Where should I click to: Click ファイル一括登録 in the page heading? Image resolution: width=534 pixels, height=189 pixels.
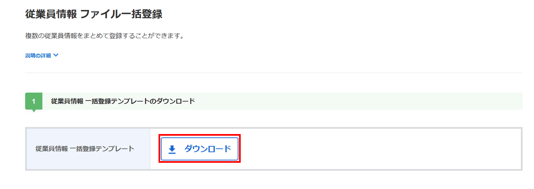tap(121, 15)
